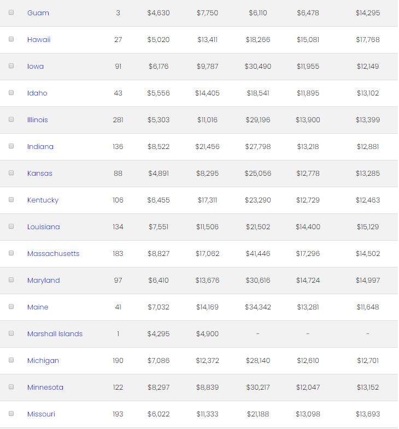Mark the Indiana row checkbox
399x429 pixels.
[x=11, y=146]
